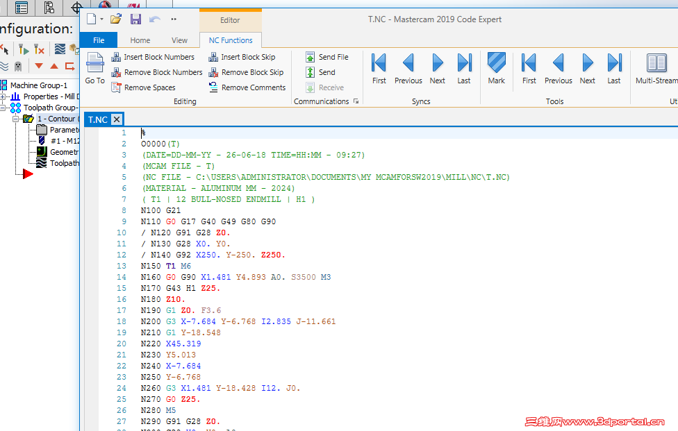The height and width of the screenshot is (431, 678).
Task: Click line N150 T1 M6
Action: click(x=166, y=266)
